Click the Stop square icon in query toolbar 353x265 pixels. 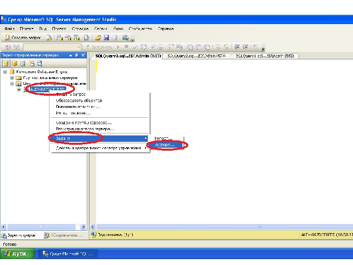point(126,47)
